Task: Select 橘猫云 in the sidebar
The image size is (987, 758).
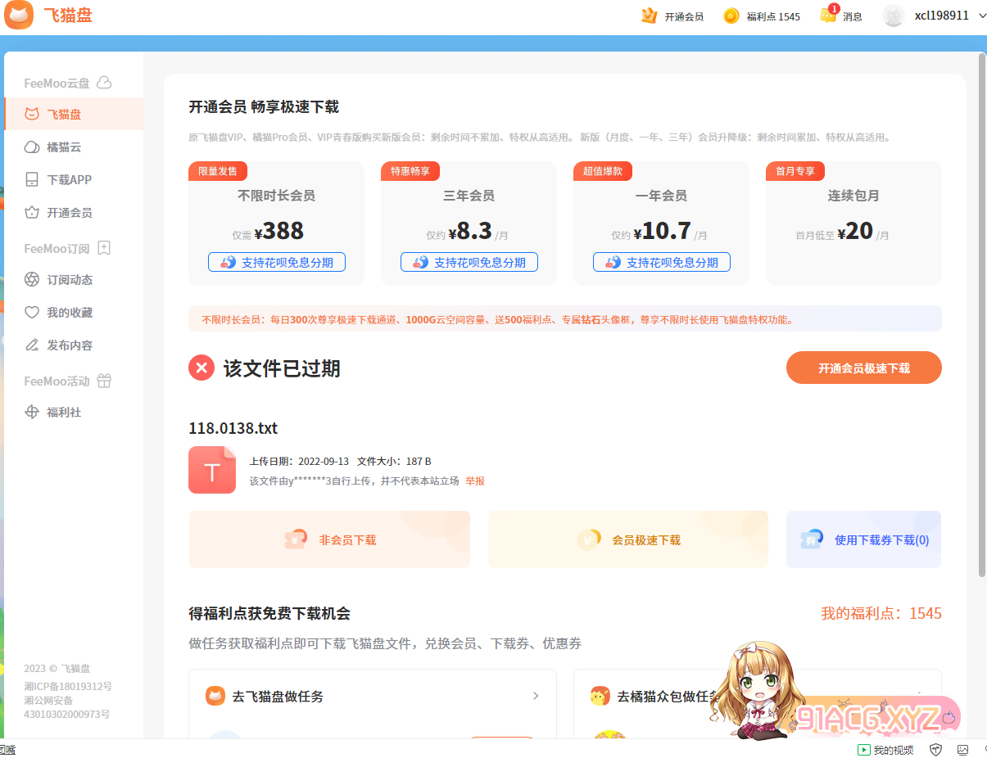Action: pos(64,147)
